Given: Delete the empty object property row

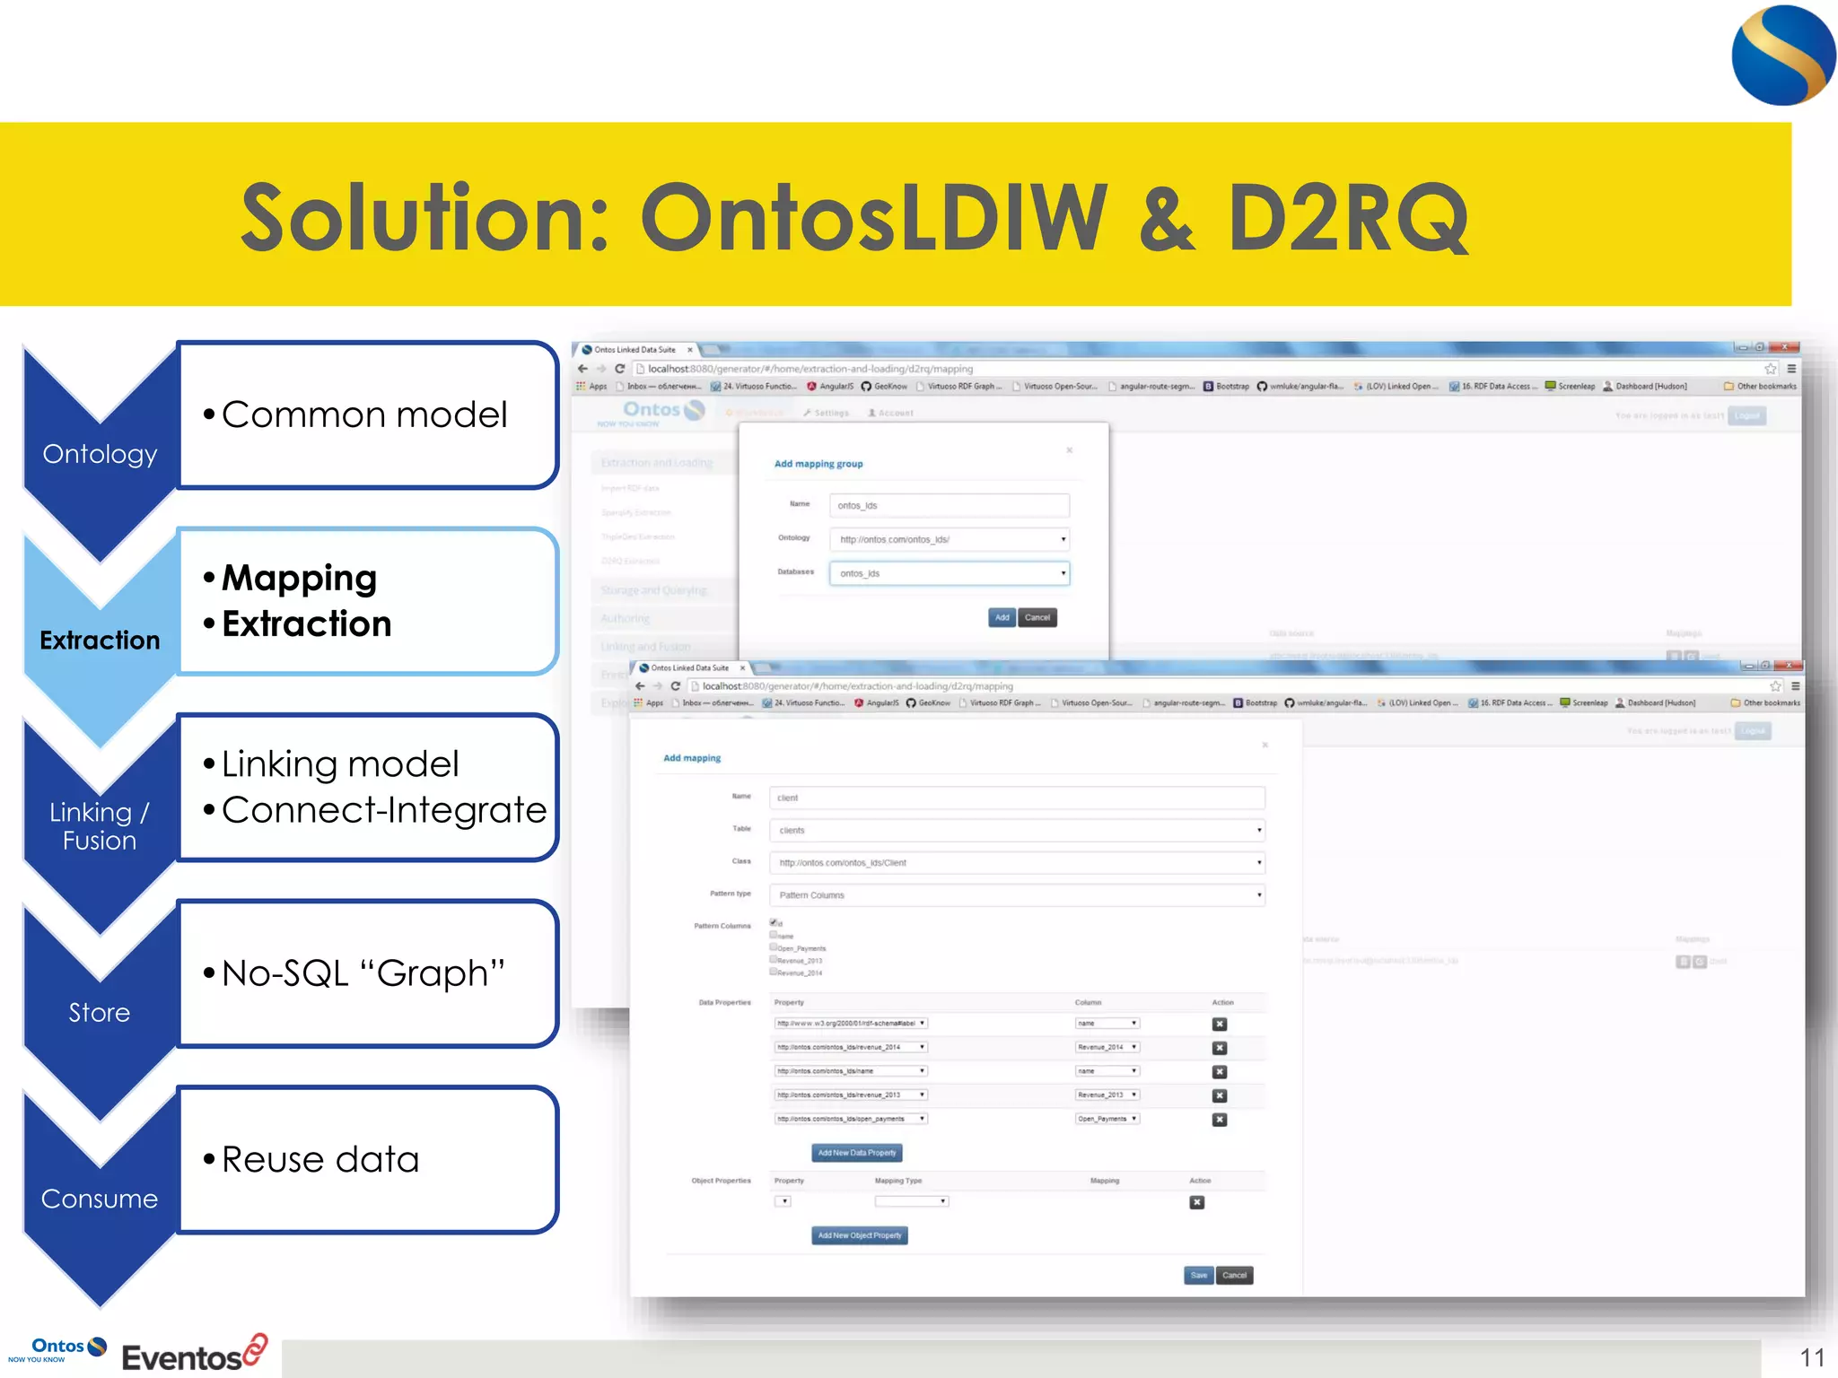Looking at the screenshot, I should pos(1197,1203).
